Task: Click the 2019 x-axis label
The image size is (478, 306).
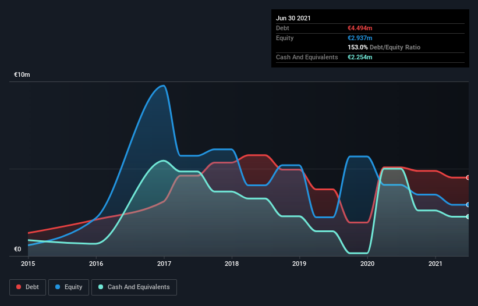Action: pos(299,264)
